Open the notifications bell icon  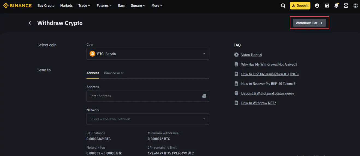(336, 5)
